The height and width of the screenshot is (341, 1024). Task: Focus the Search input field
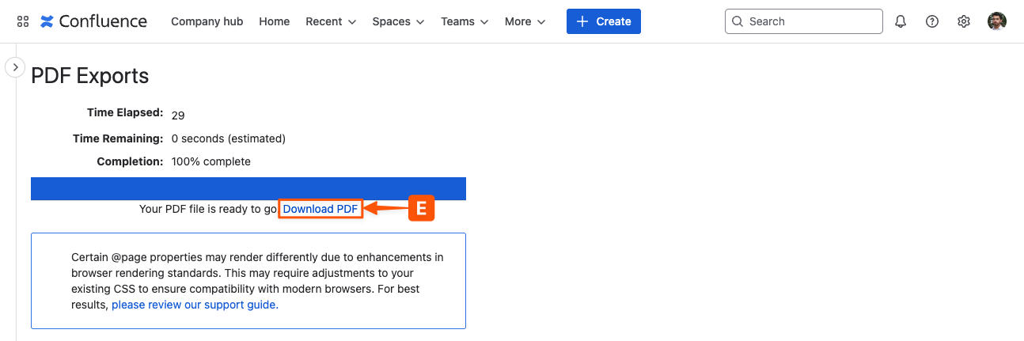[811, 21]
